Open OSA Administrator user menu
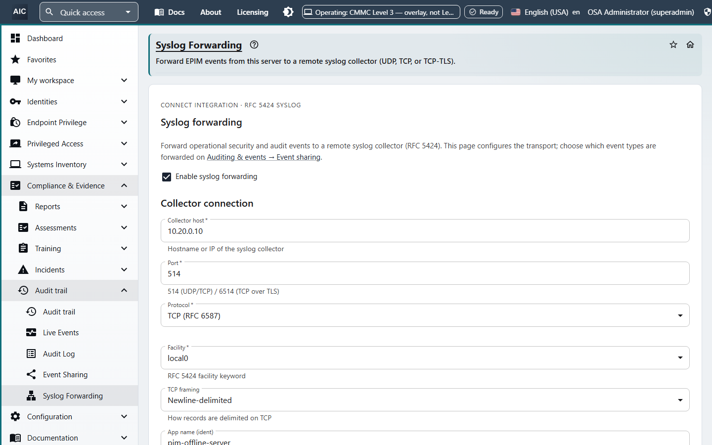Viewport: 712px width, 445px height. (x=640, y=12)
